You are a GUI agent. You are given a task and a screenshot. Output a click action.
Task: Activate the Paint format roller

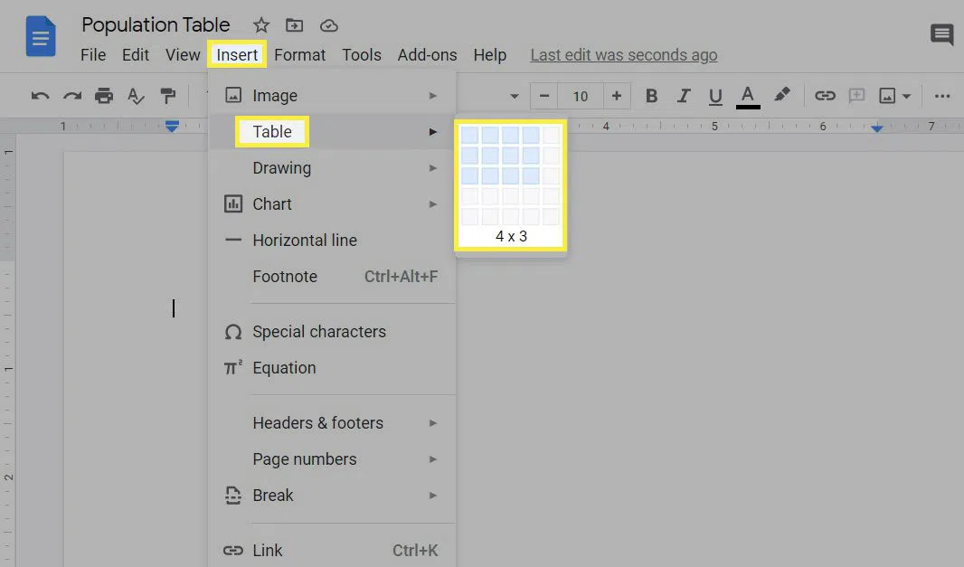point(167,96)
